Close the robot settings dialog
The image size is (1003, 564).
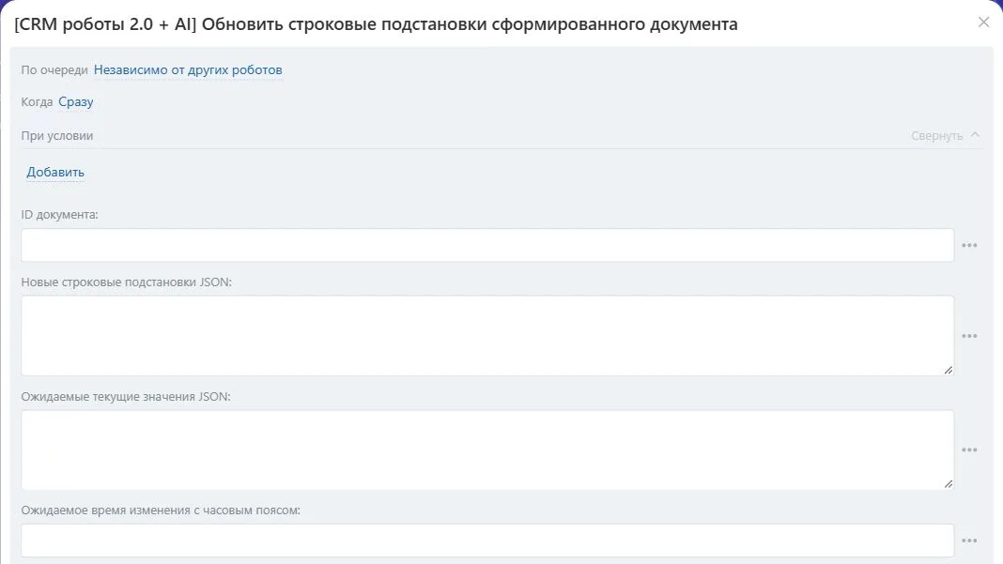coord(983,23)
